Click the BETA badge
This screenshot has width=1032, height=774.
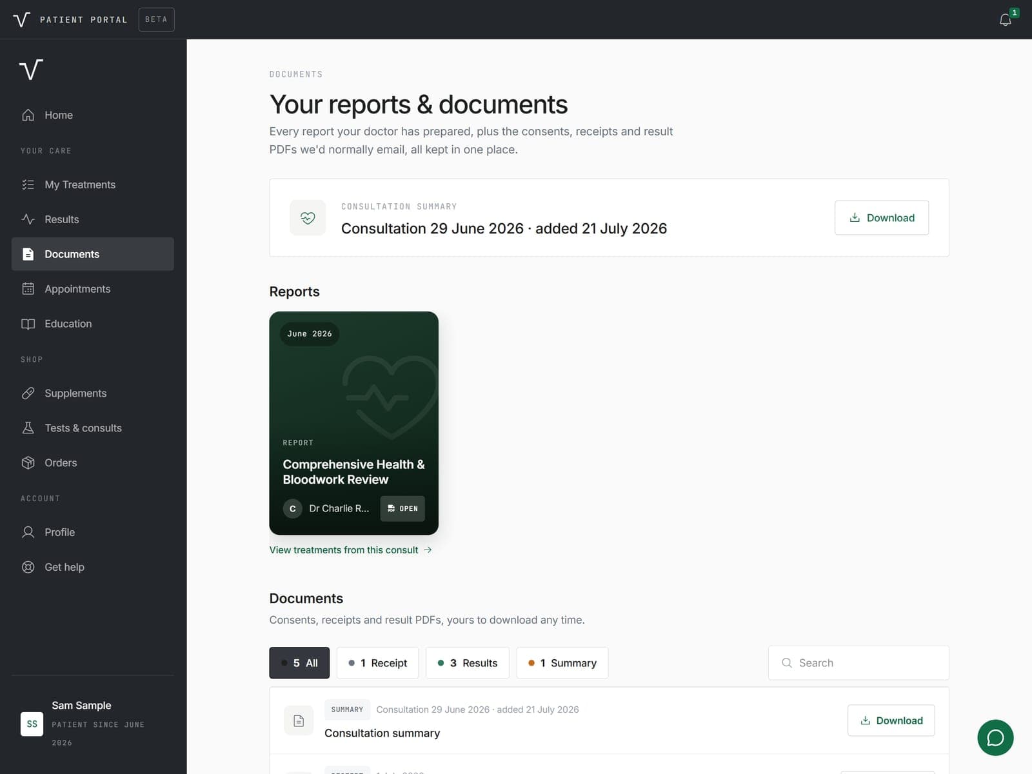pos(156,19)
